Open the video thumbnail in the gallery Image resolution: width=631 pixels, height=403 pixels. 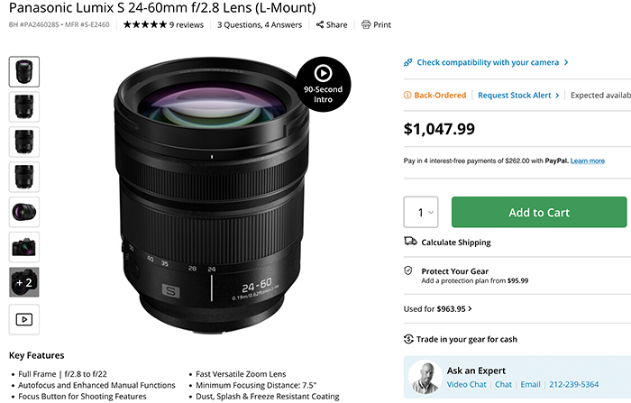(24, 318)
